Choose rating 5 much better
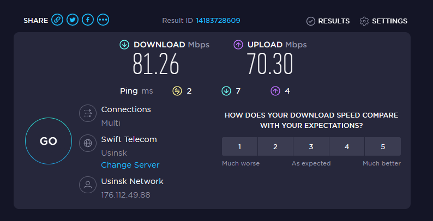The height and width of the screenshot is (221, 433). click(382, 146)
